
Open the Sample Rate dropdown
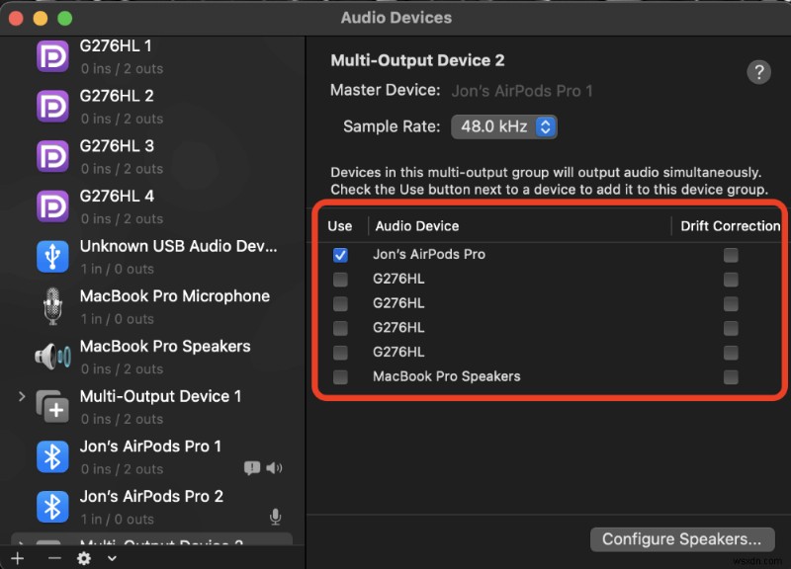click(504, 126)
